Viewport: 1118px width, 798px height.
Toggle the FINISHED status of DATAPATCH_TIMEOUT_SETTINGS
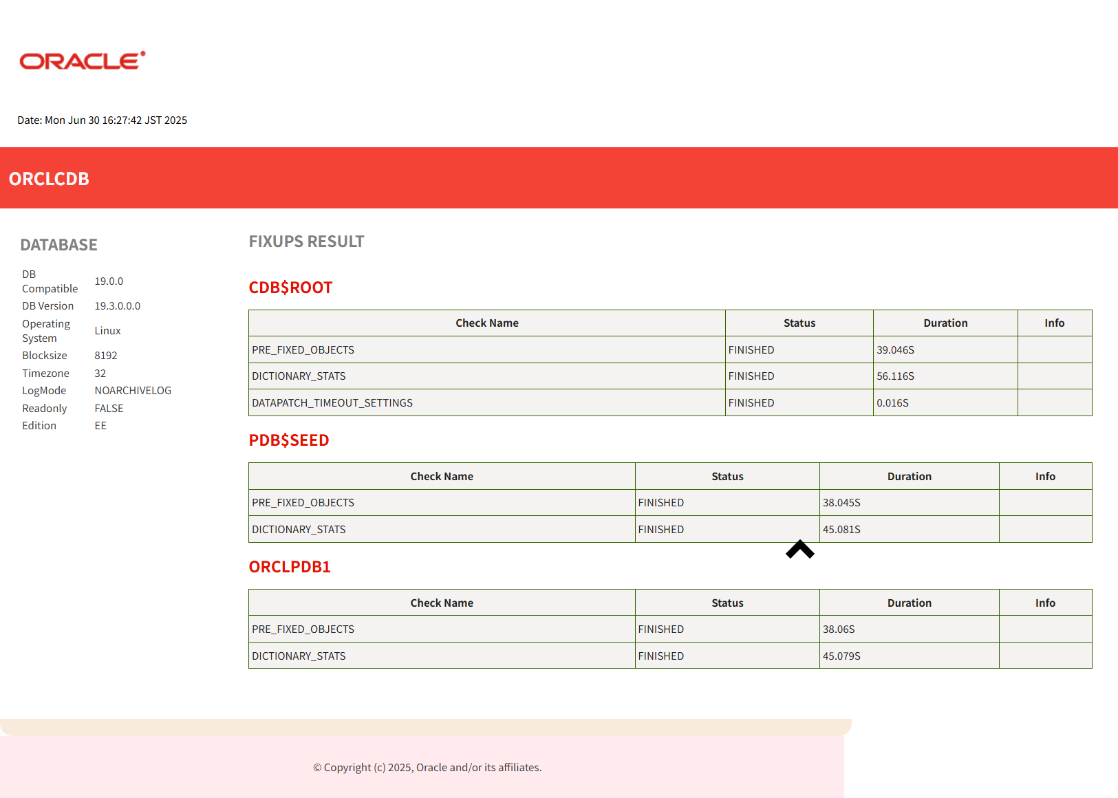click(751, 402)
